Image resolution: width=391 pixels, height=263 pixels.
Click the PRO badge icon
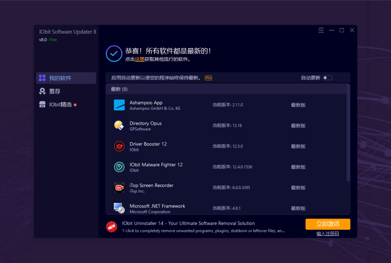[208, 78]
